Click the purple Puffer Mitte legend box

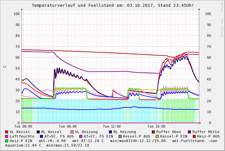190,132
